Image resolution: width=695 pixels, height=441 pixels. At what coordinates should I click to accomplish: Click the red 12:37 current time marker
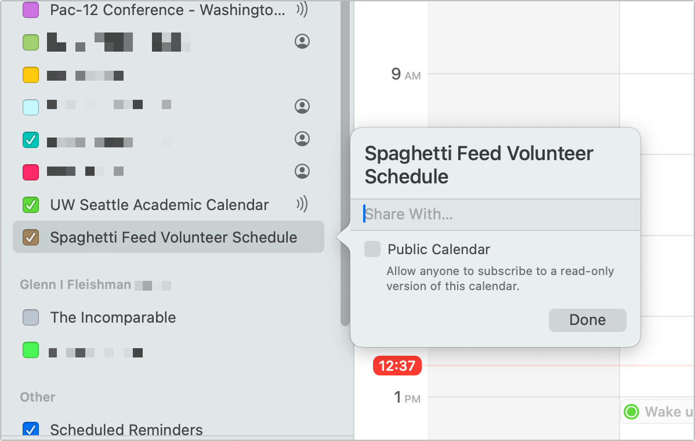pyautogui.click(x=397, y=366)
